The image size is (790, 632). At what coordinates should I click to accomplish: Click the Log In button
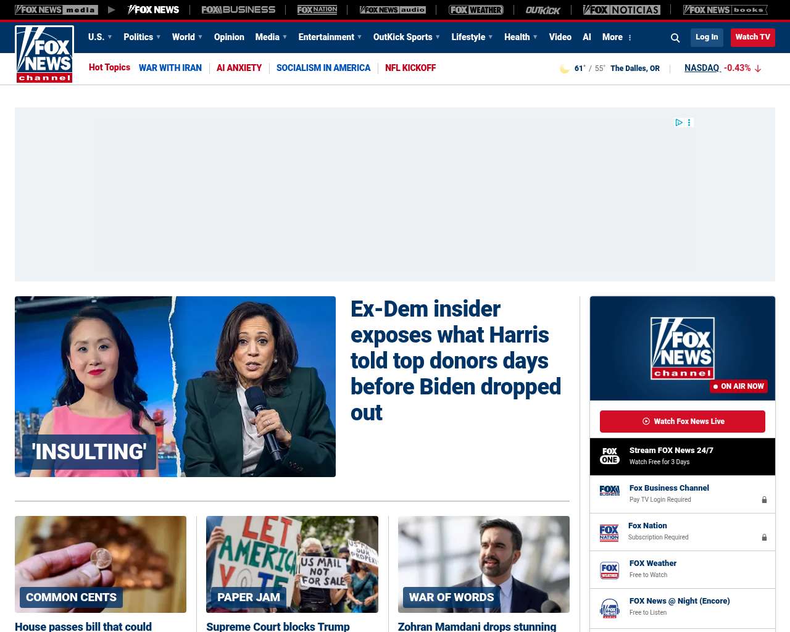point(707,37)
